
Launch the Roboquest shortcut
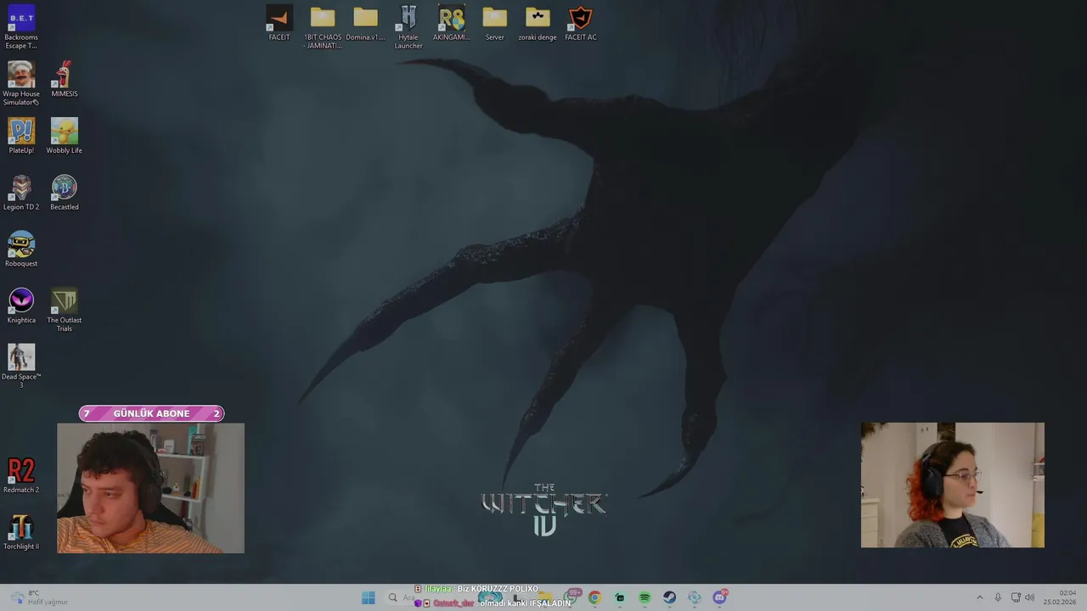click(x=21, y=249)
